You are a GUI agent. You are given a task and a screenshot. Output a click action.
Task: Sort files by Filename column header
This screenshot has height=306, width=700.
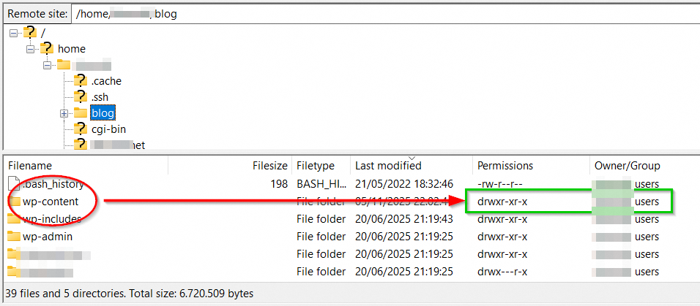tap(29, 166)
